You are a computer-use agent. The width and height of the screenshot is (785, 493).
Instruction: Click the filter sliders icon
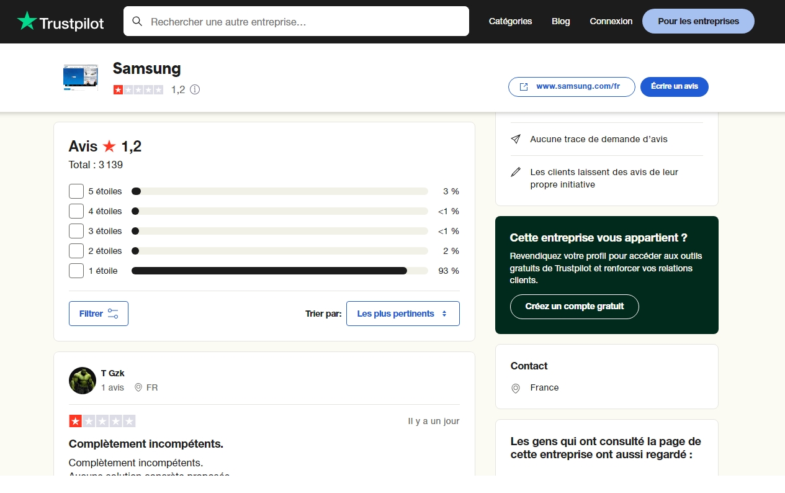click(113, 314)
